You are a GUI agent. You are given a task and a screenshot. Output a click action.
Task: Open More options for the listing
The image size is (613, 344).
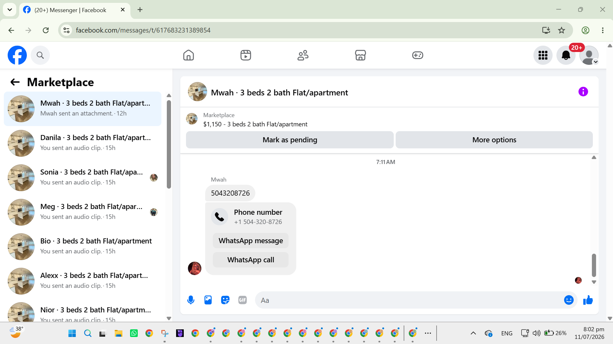pos(494,140)
